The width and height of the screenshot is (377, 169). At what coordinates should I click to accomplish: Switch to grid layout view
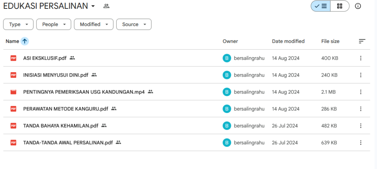[339, 6]
